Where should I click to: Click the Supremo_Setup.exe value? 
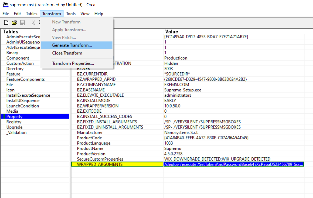point(183,90)
